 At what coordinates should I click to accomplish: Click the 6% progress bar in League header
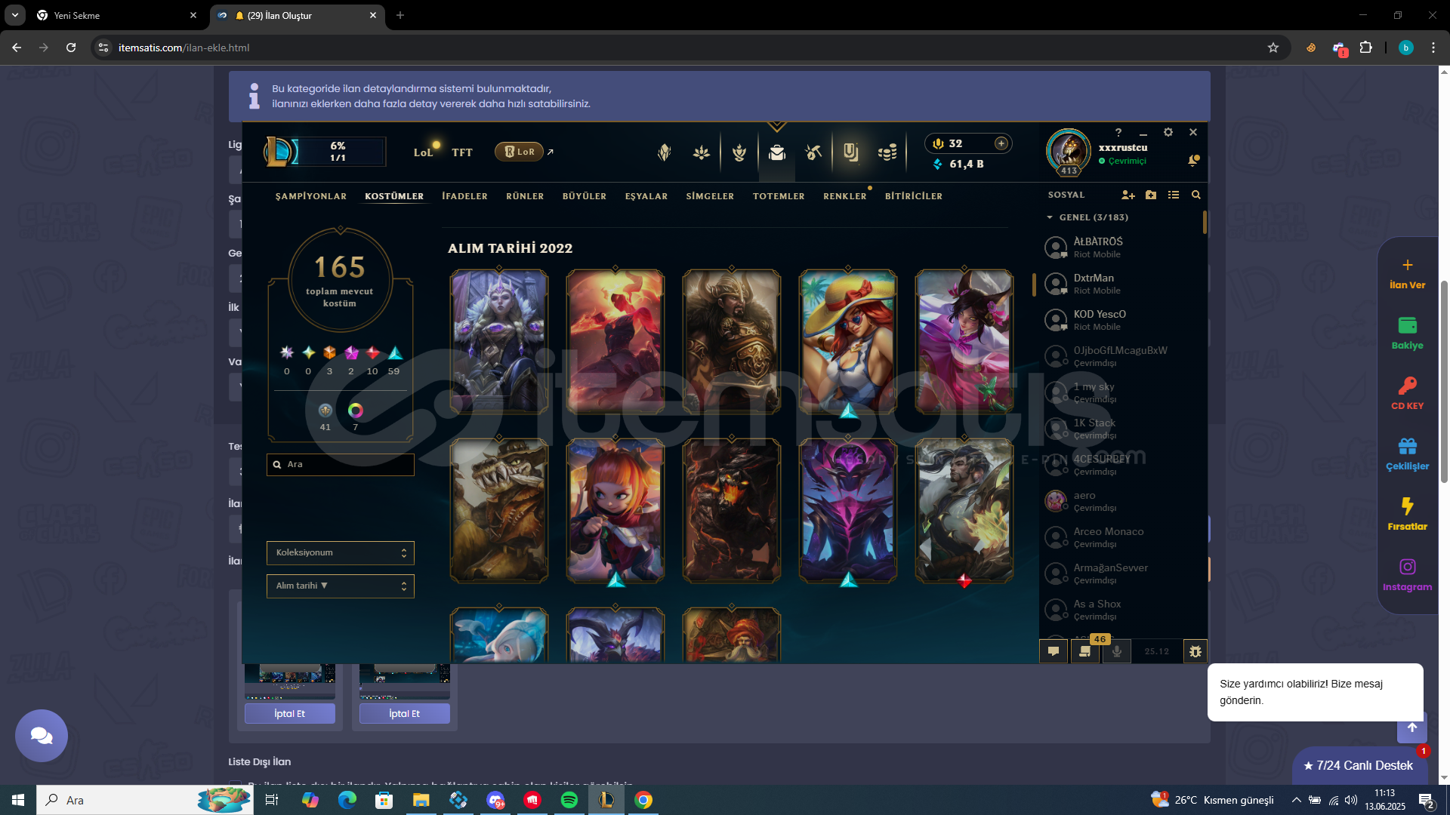pos(338,152)
